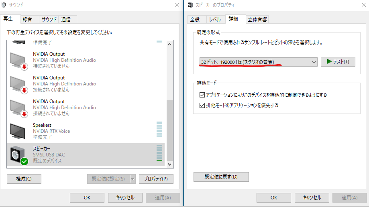The height and width of the screenshot is (207, 369).
Task: Click the level meter of SMSL USB DAC
Action: coord(159,153)
